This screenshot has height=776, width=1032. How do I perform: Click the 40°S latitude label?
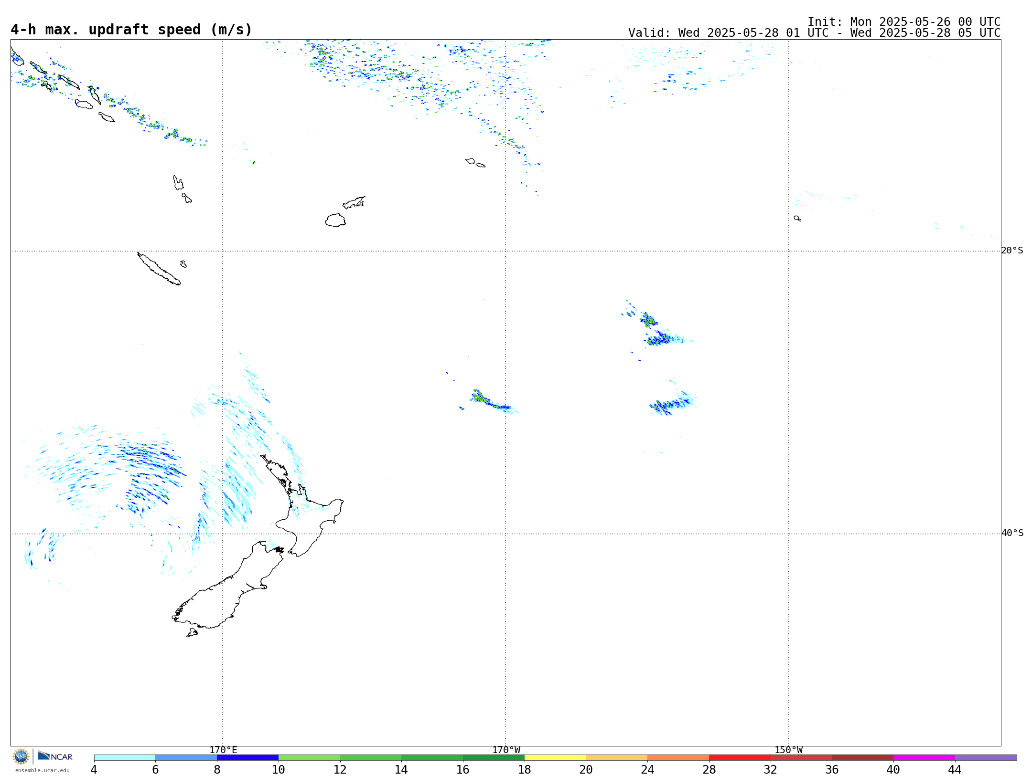(x=1012, y=533)
